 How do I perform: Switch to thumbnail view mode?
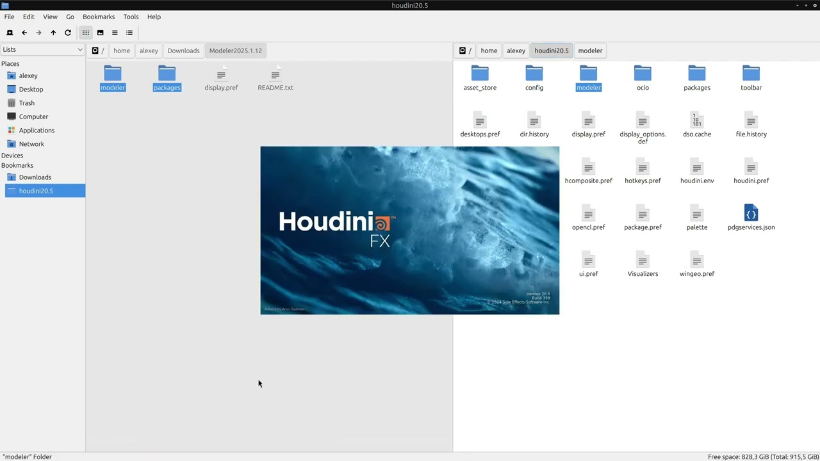coord(101,33)
